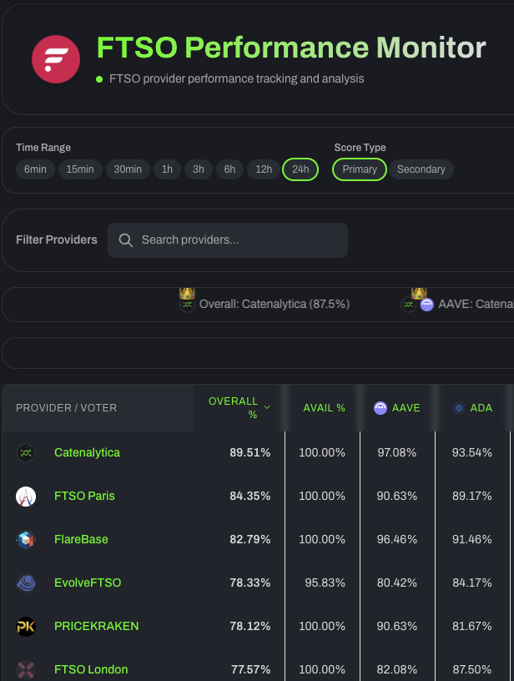Click Catenalytica's 97.08% AAVE score
514x681 pixels.
pyautogui.click(x=397, y=452)
